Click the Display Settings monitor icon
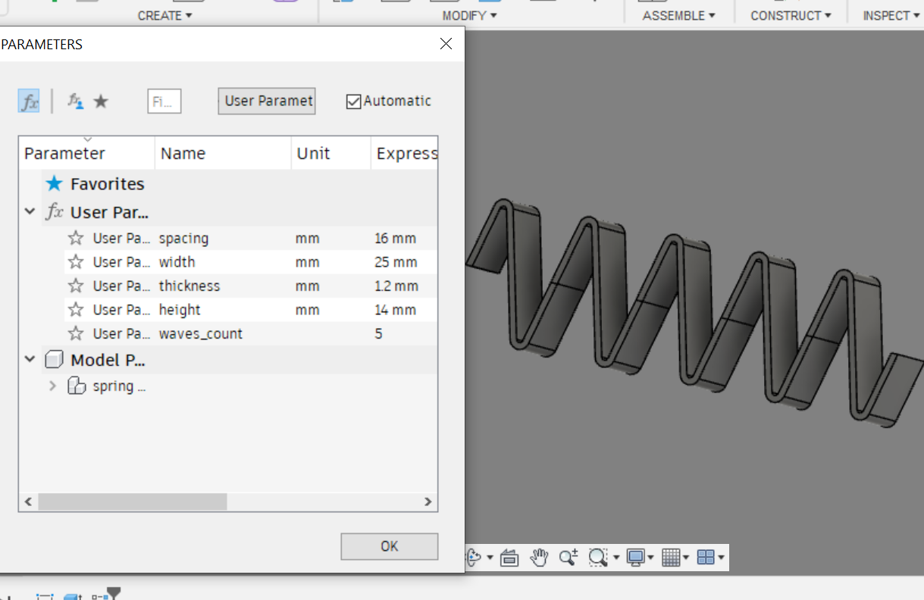This screenshot has width=924, height=600. [x=635, y=558]
